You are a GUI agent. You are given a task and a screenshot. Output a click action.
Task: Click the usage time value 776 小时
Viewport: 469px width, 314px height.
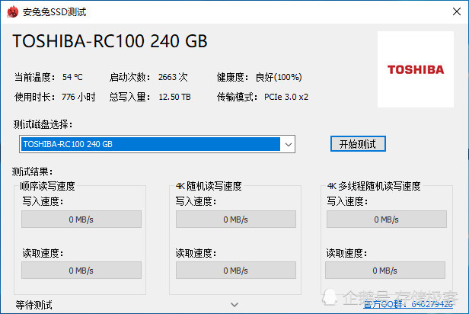78,97
